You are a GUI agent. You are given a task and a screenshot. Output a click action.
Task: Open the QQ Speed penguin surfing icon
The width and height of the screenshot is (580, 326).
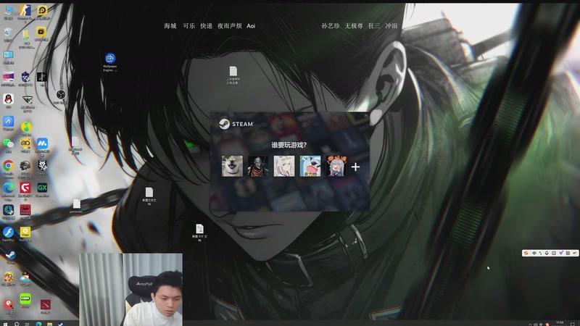coord(25,278)
